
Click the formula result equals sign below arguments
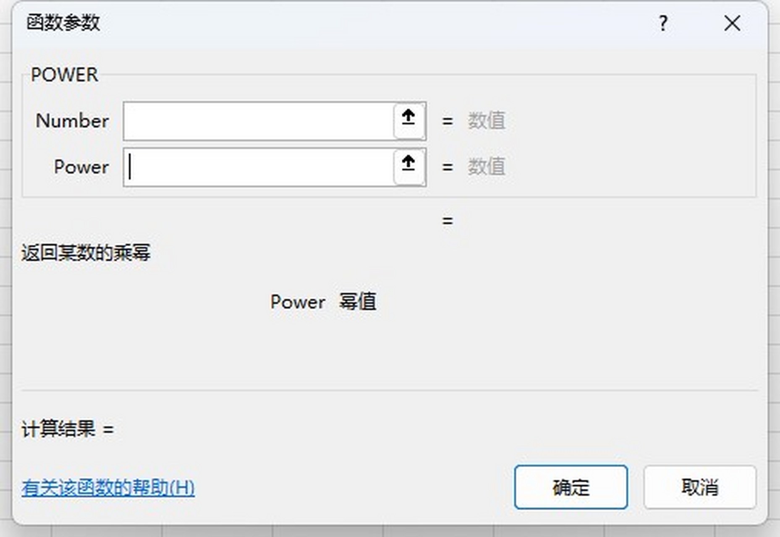[x=448, y=221]
